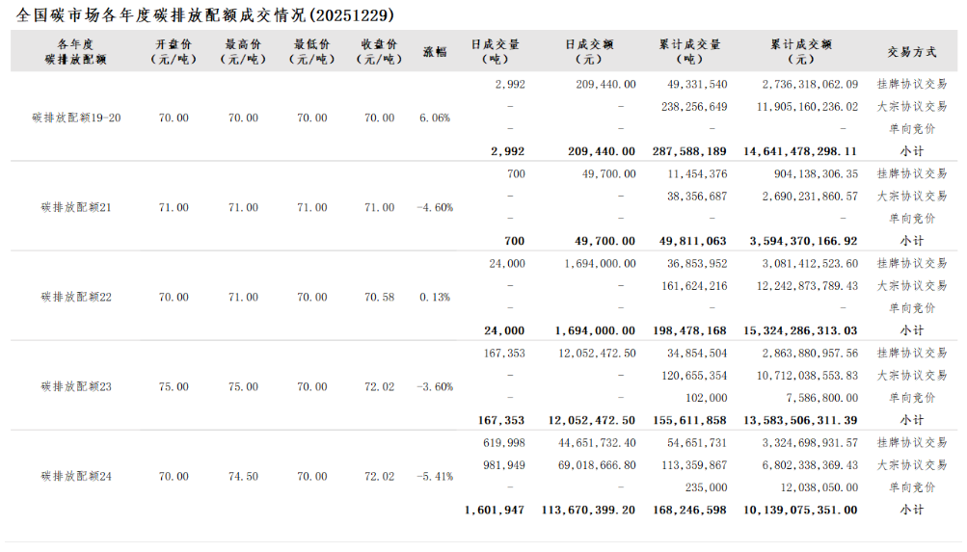This screenshot has height=552, width=967.
Task: Select the 74.50 highest price cell
Action: coord(243,476)
